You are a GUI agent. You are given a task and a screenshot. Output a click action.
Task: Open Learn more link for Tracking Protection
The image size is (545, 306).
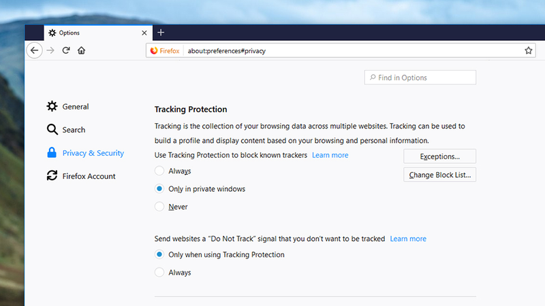[x=330, y=155]
